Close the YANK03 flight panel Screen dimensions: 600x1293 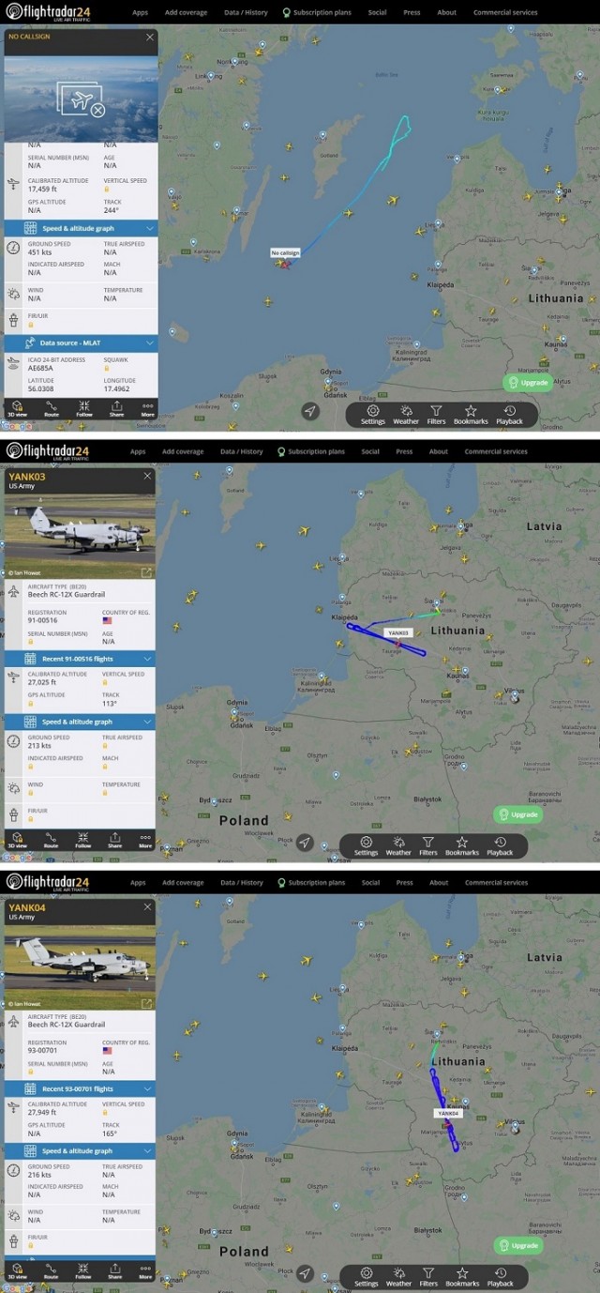(x=148, y=476)
